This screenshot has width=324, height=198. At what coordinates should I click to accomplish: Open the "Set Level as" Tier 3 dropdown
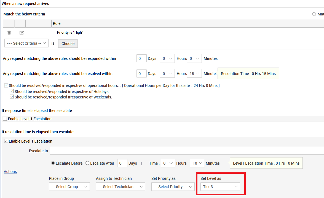pos(220,187)
